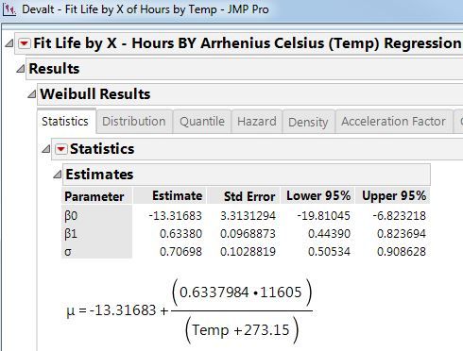Click the estimate value 0.70698
Screen dimensions: 463x351
pos(180,252)
